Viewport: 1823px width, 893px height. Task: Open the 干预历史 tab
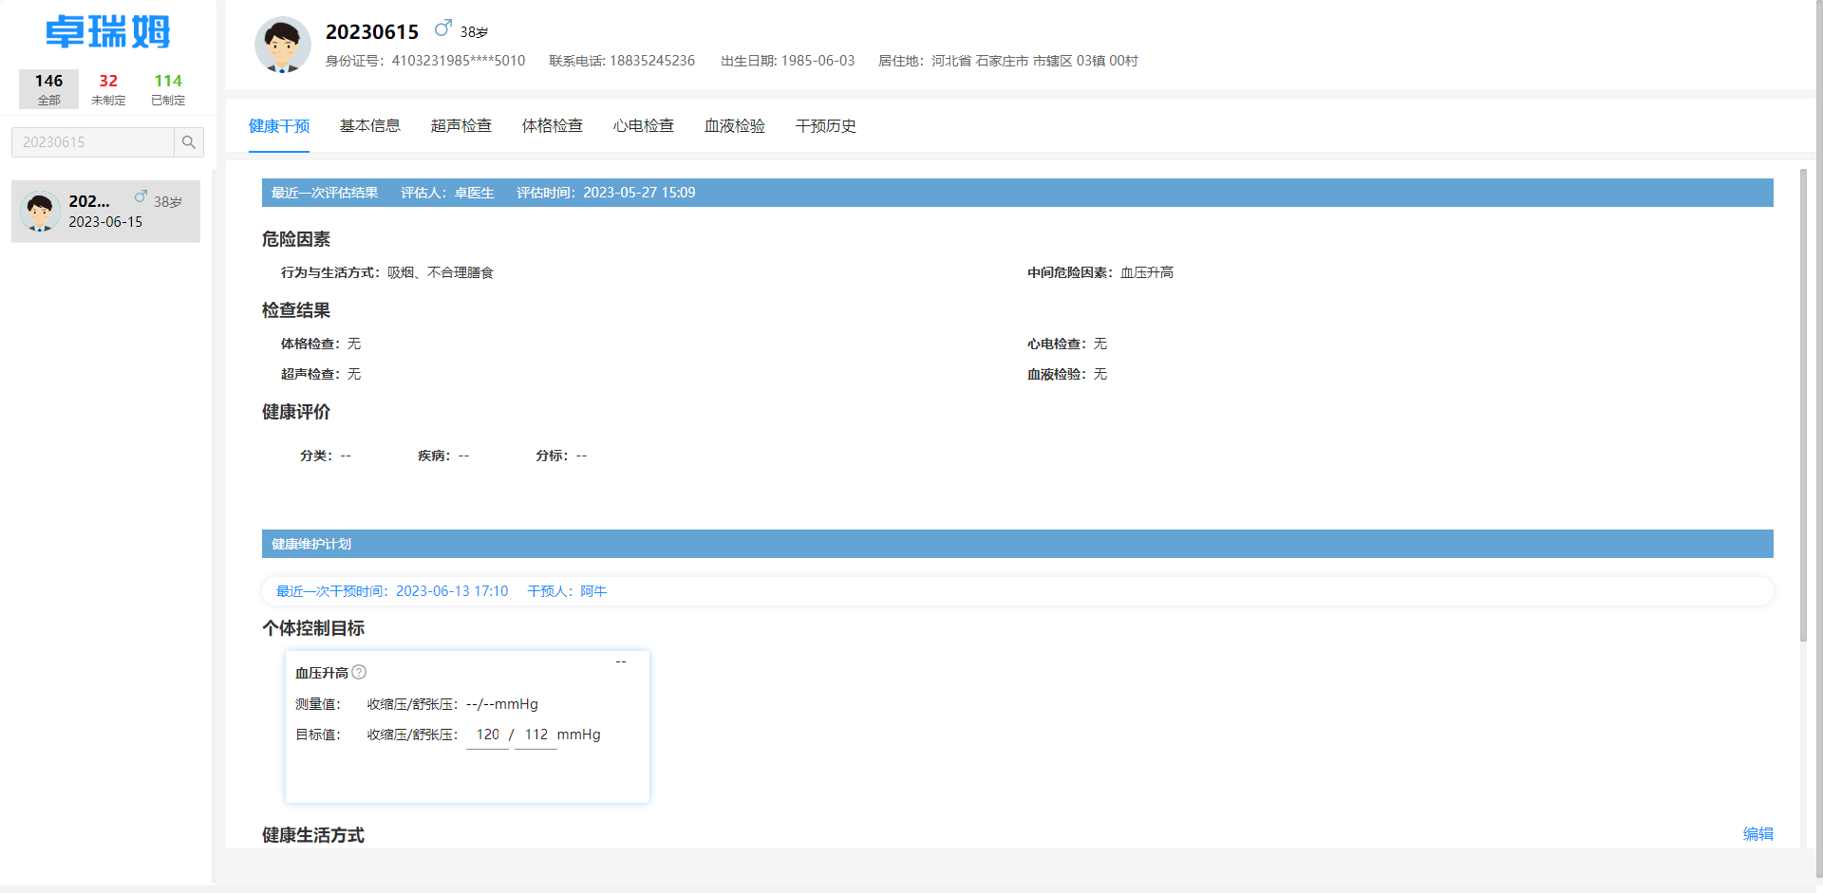tap(826, 126)
